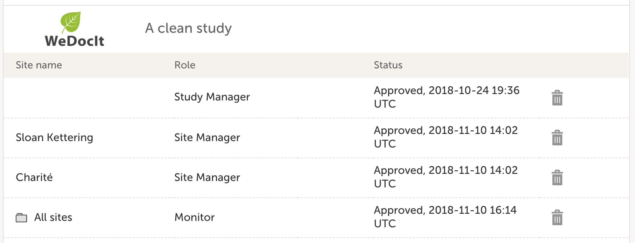Click the folder icon beside All sites

point(21,218)
